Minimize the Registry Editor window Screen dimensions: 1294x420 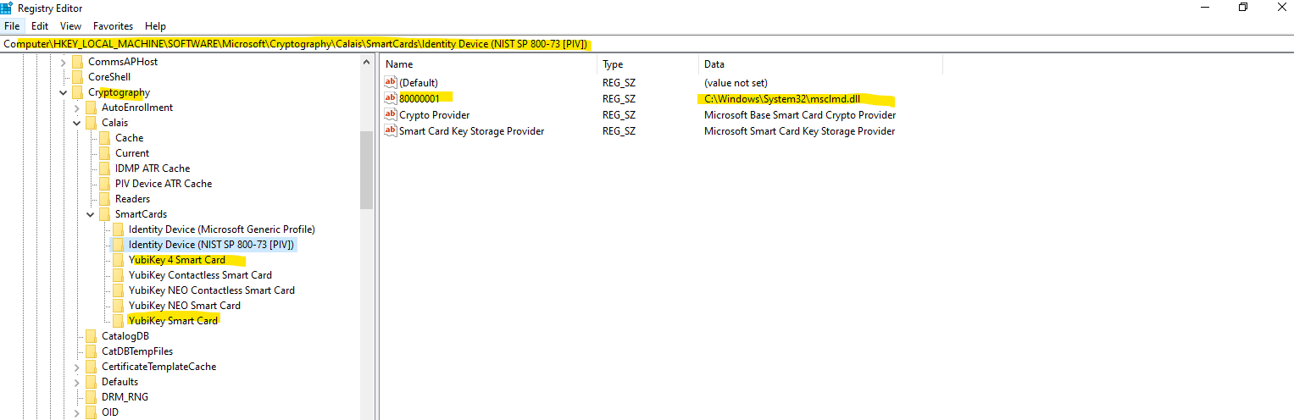coord(1204,7)
